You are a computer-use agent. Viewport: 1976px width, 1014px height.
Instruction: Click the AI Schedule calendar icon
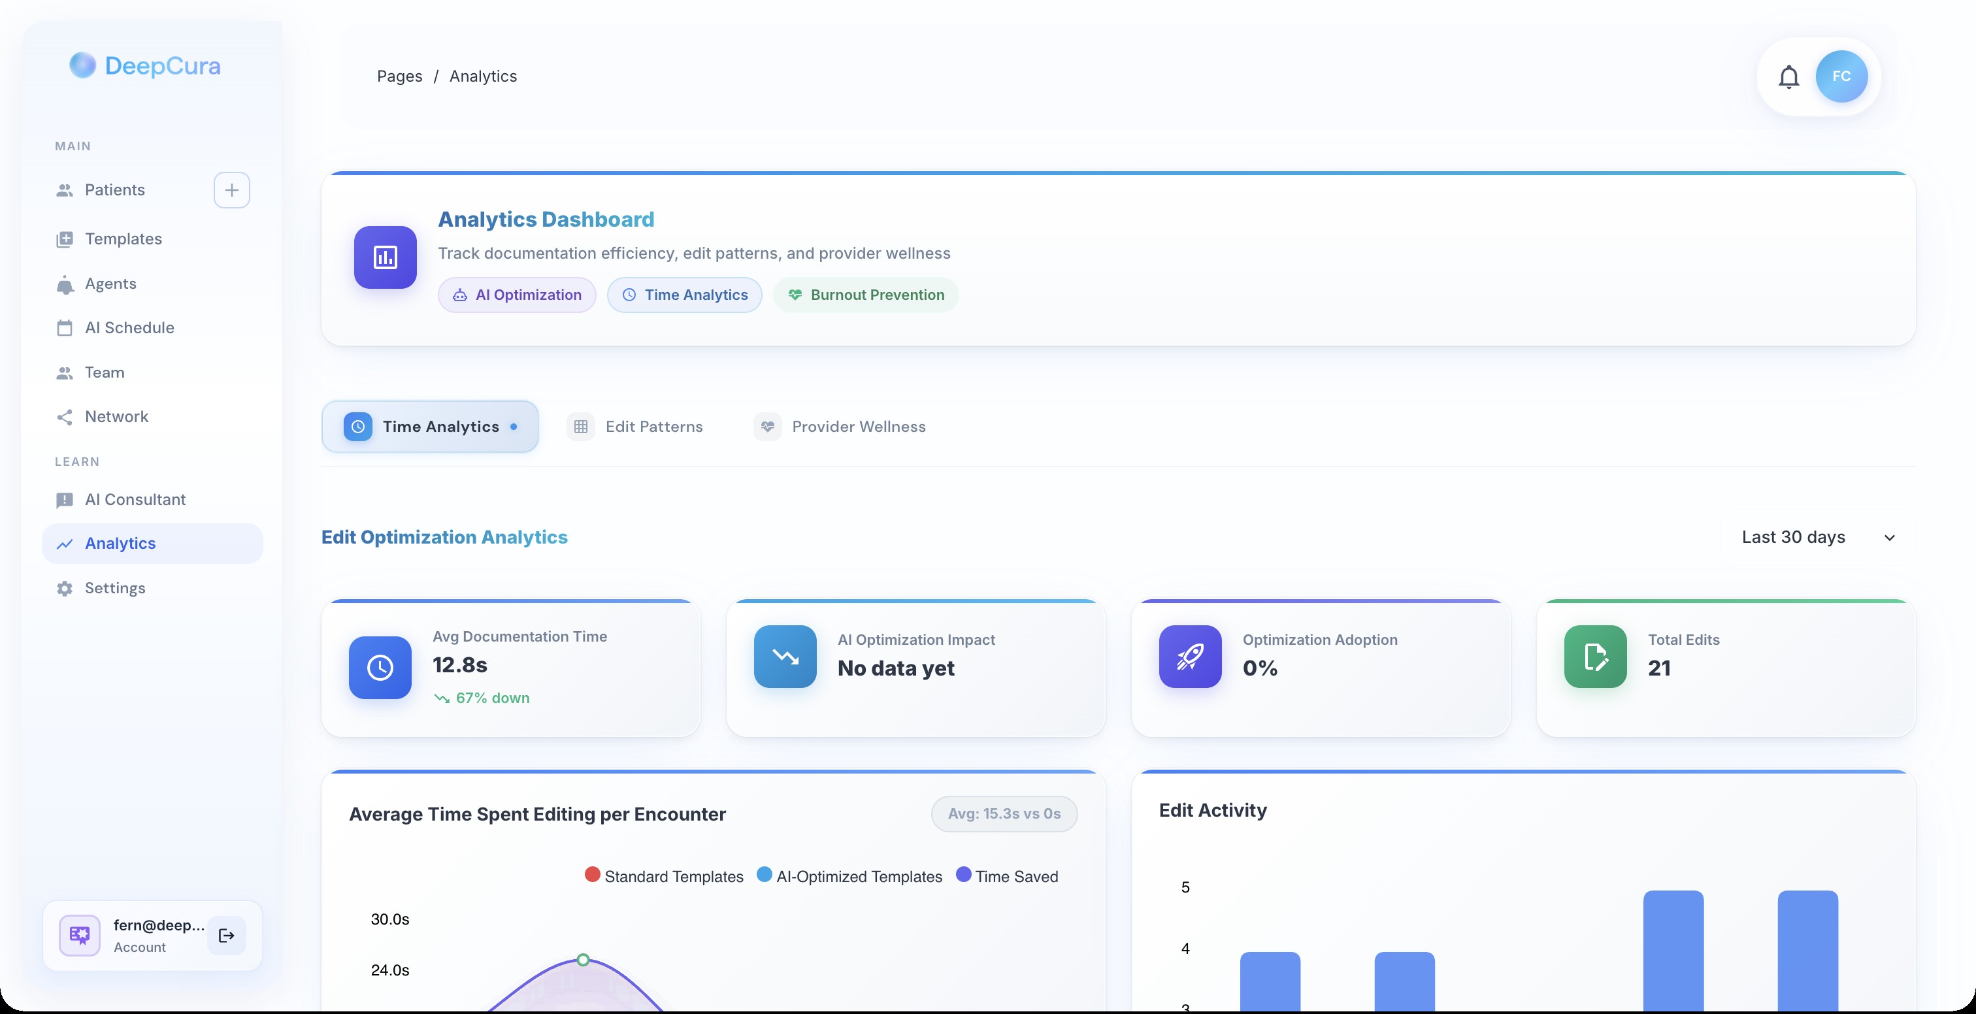[65, 328]
